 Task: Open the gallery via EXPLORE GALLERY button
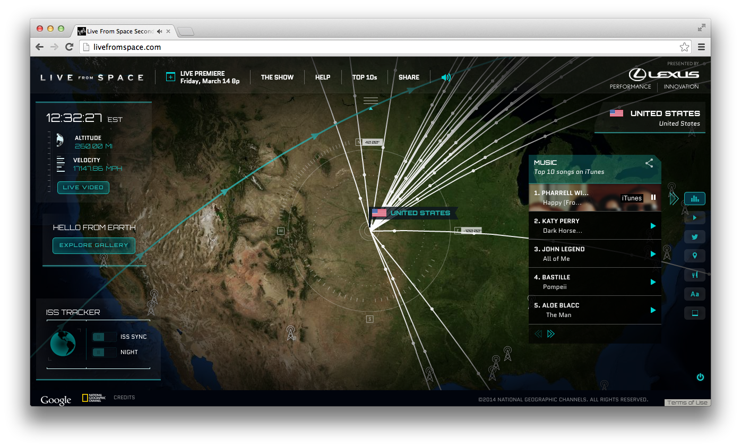(93, 245)
